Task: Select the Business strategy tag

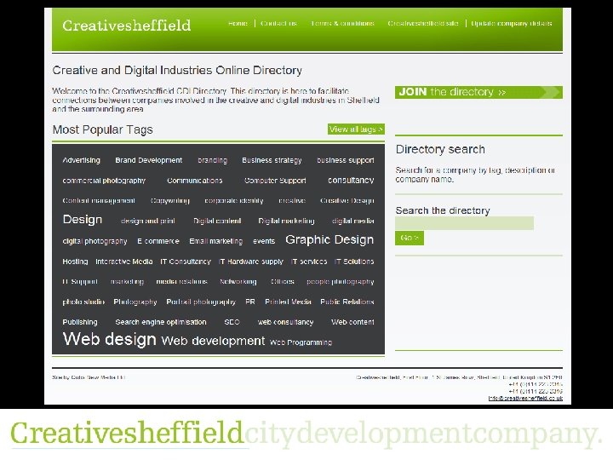Action: (x=272, y=160)
